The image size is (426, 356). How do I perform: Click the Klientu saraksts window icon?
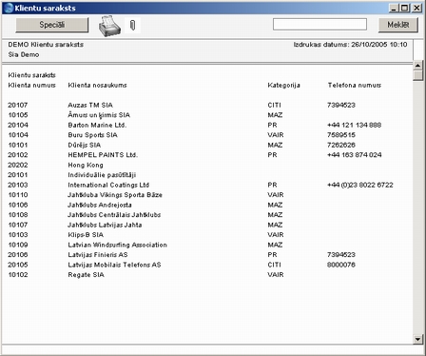click(x=9, y=8)
